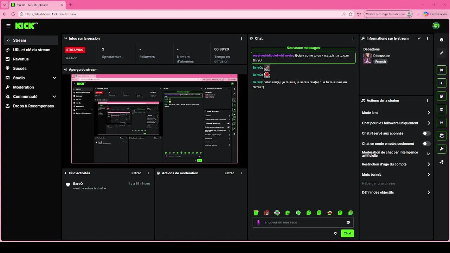Image resolution: width=450 pixels, height=253 pixels.
Task: Click the French language tag
Action: 380,62
